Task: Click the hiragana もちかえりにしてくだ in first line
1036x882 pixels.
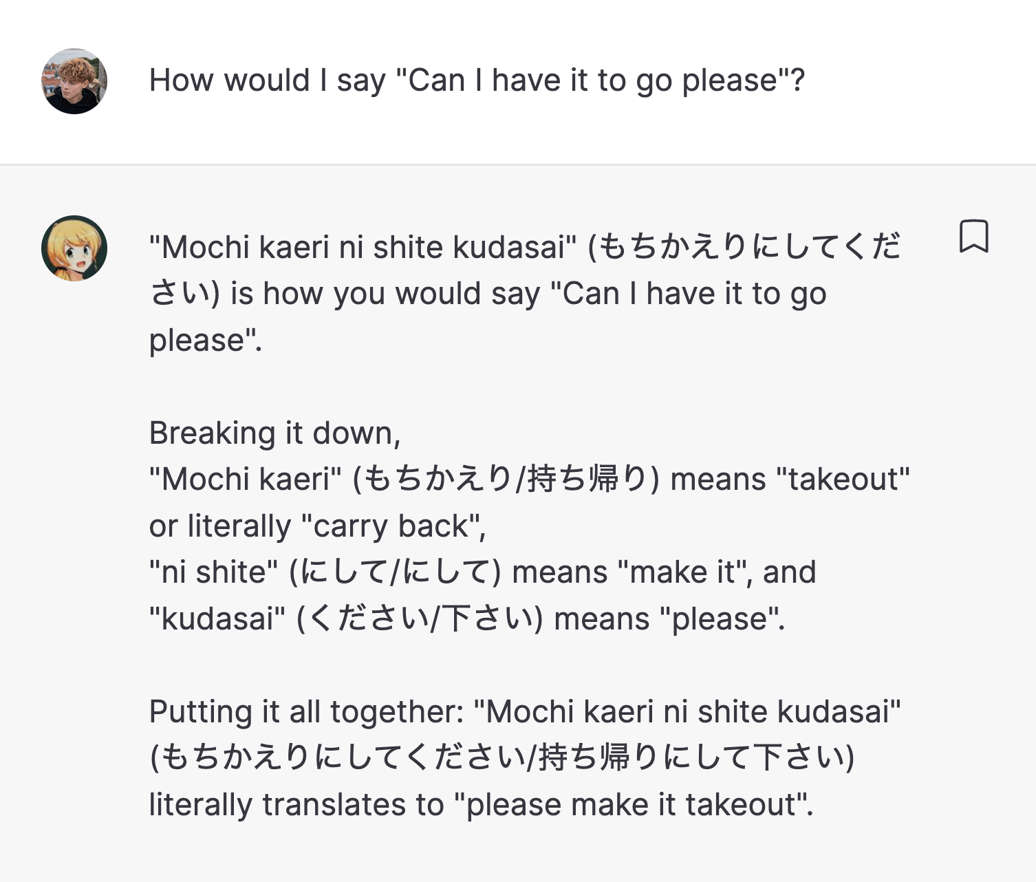Action: pyautogui.click(x=750, y=248)
